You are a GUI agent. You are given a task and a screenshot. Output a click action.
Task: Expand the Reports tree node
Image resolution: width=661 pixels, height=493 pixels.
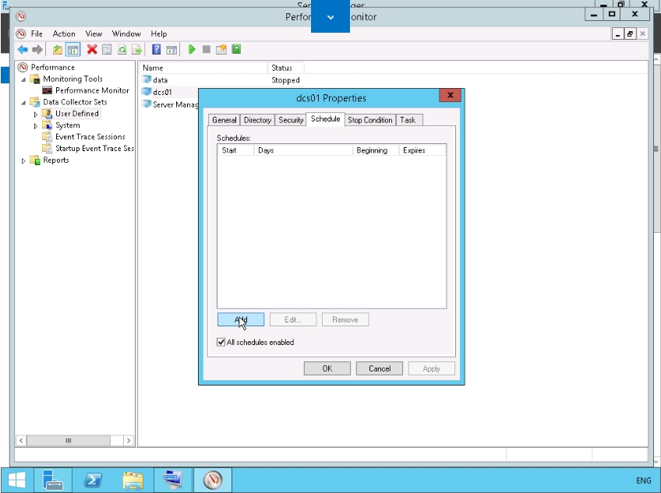coord(23,160)
